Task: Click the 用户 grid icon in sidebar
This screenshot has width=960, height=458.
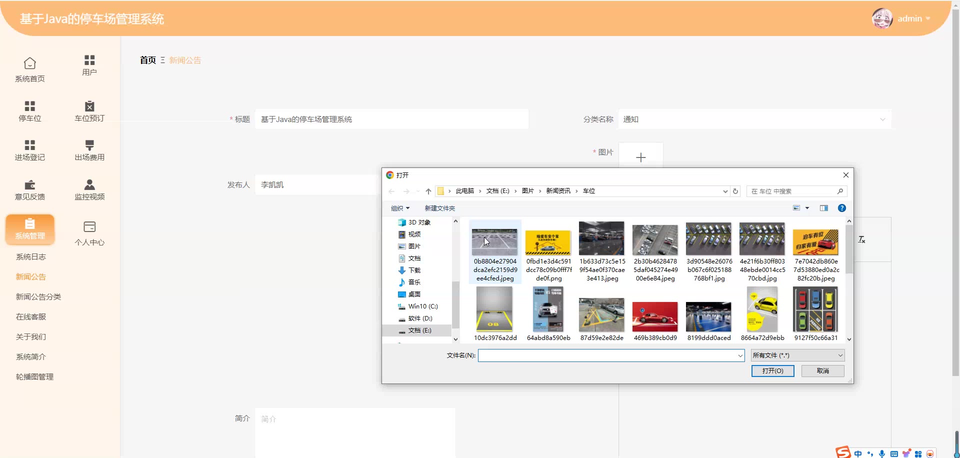Action: pos(89,60)
